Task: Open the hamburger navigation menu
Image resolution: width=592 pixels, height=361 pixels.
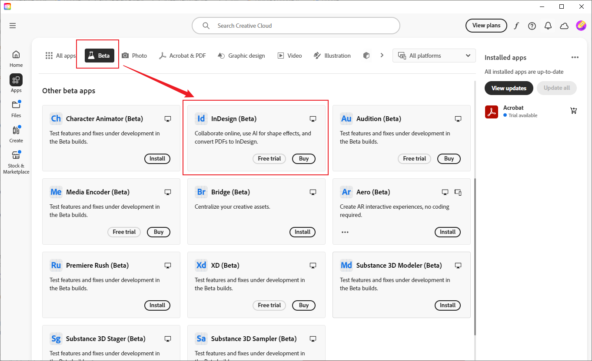Action: (x=13, y=26)
